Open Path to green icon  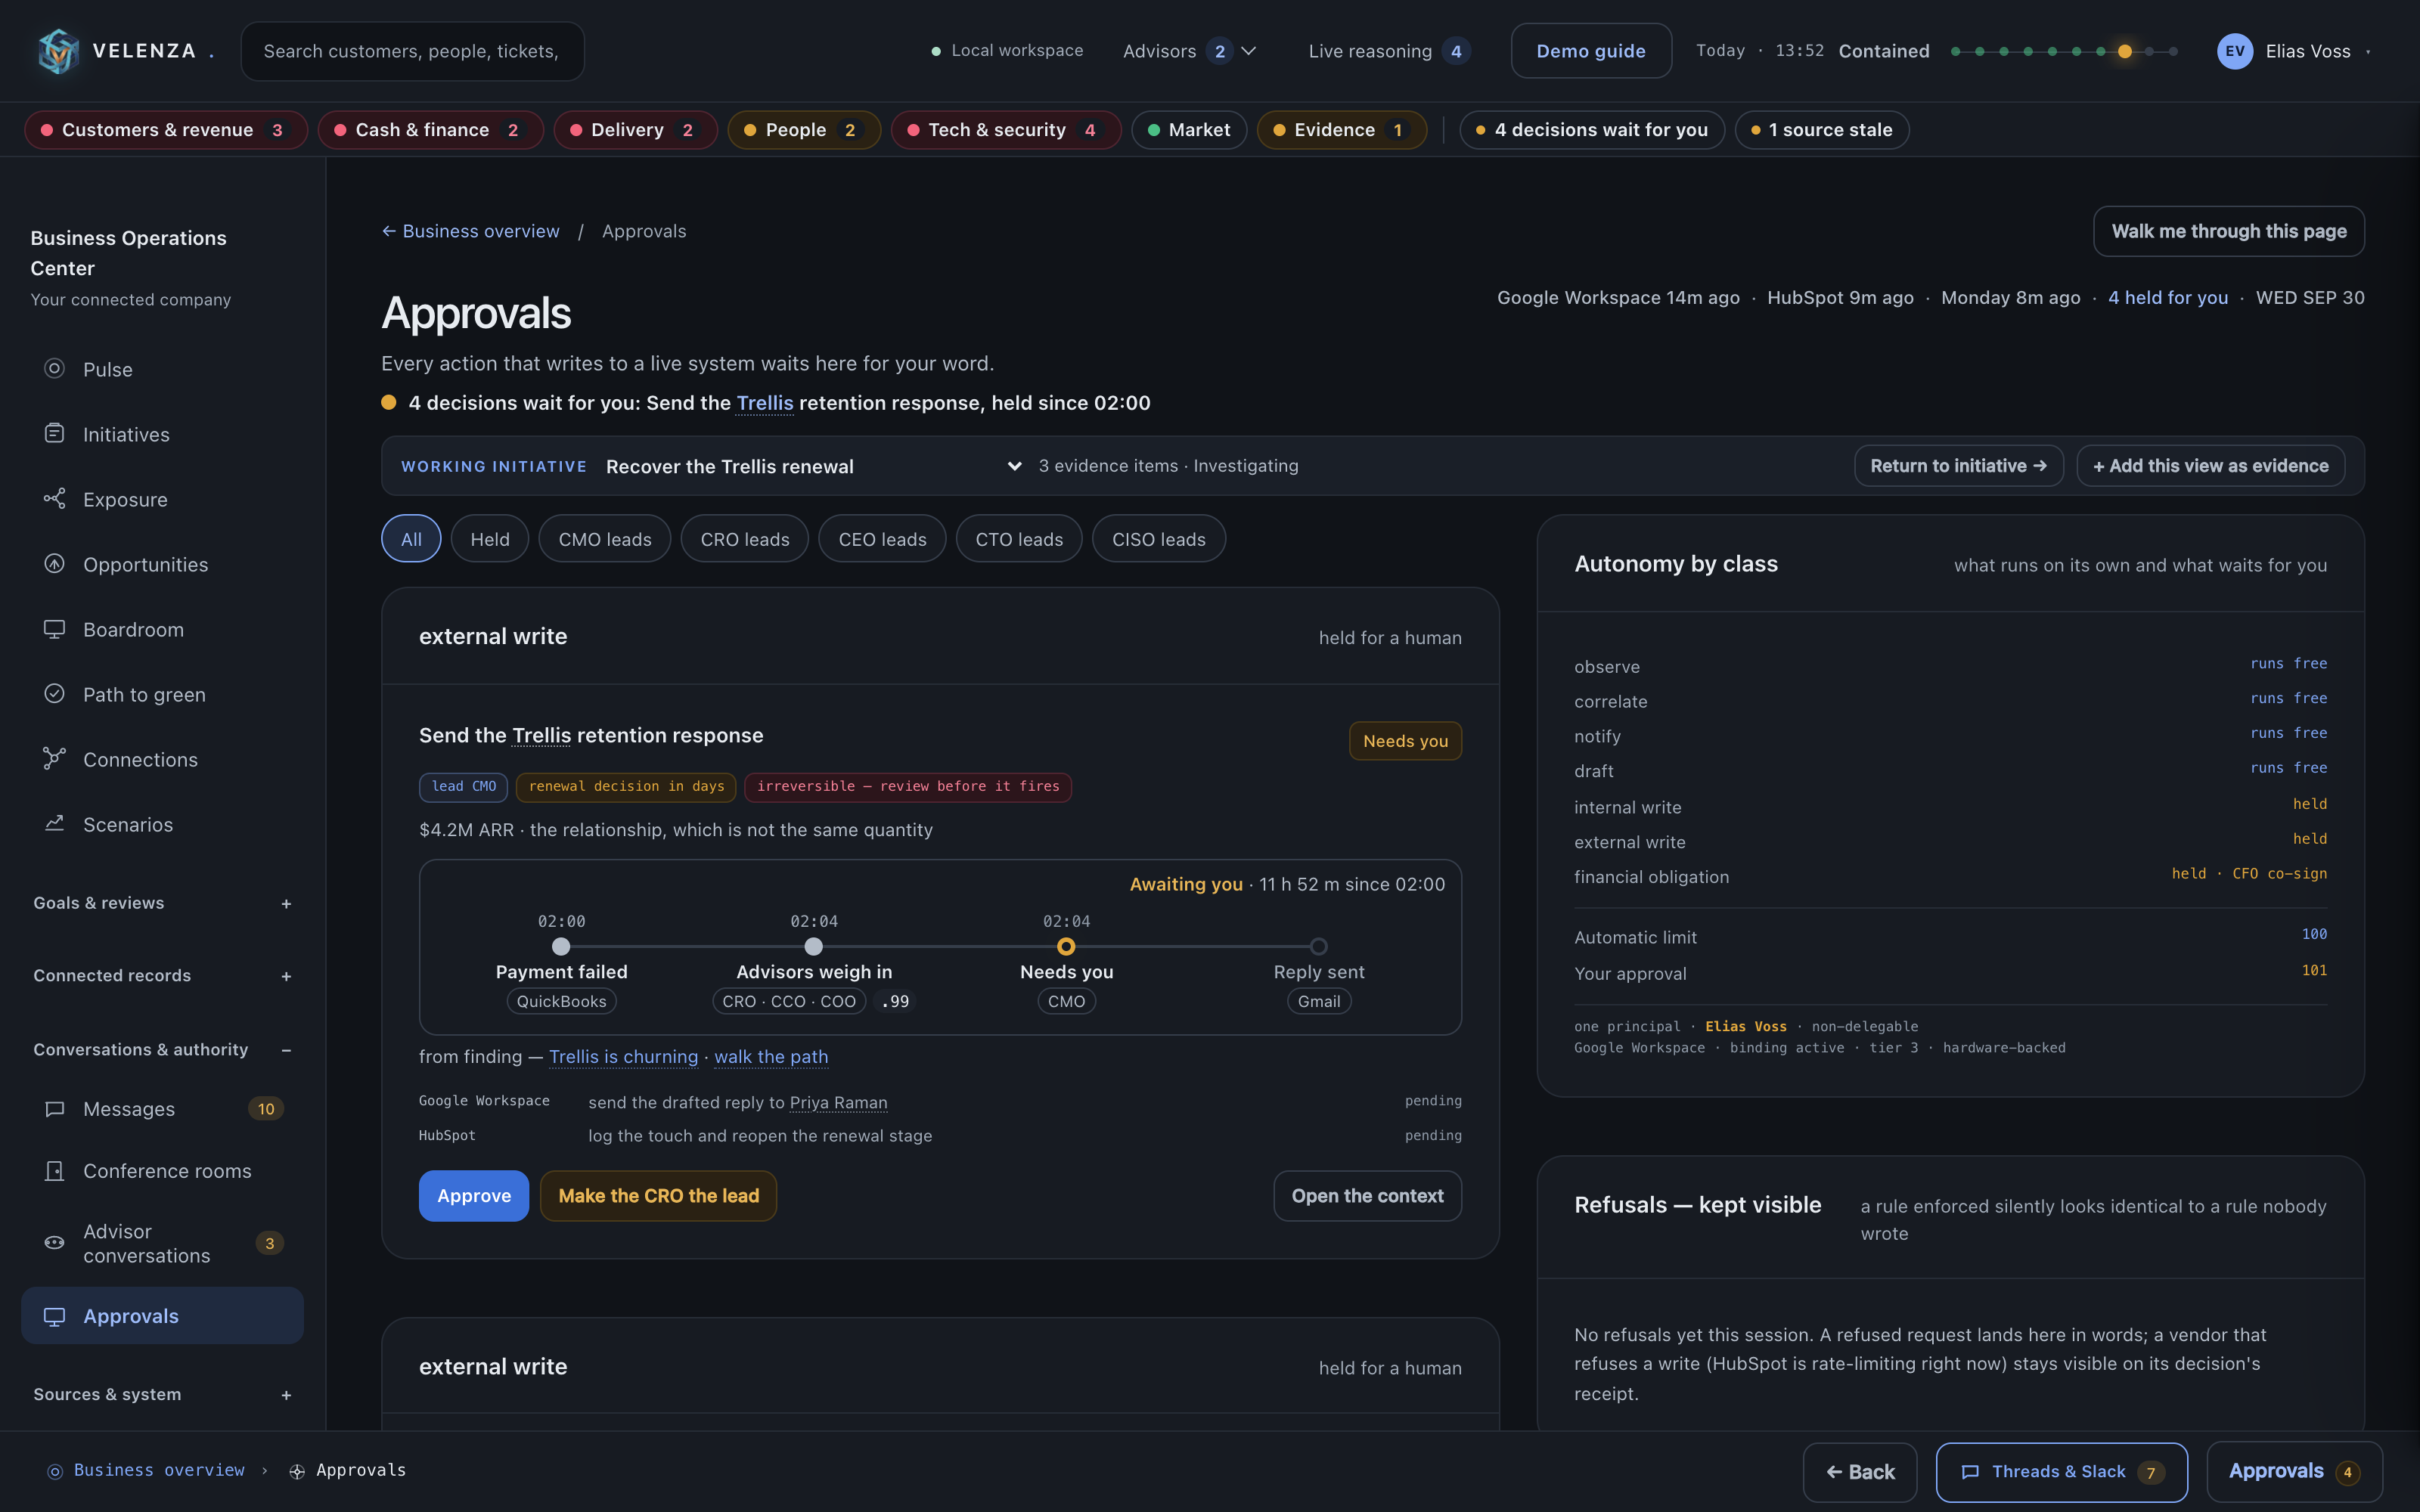click(x=55, y=693)
